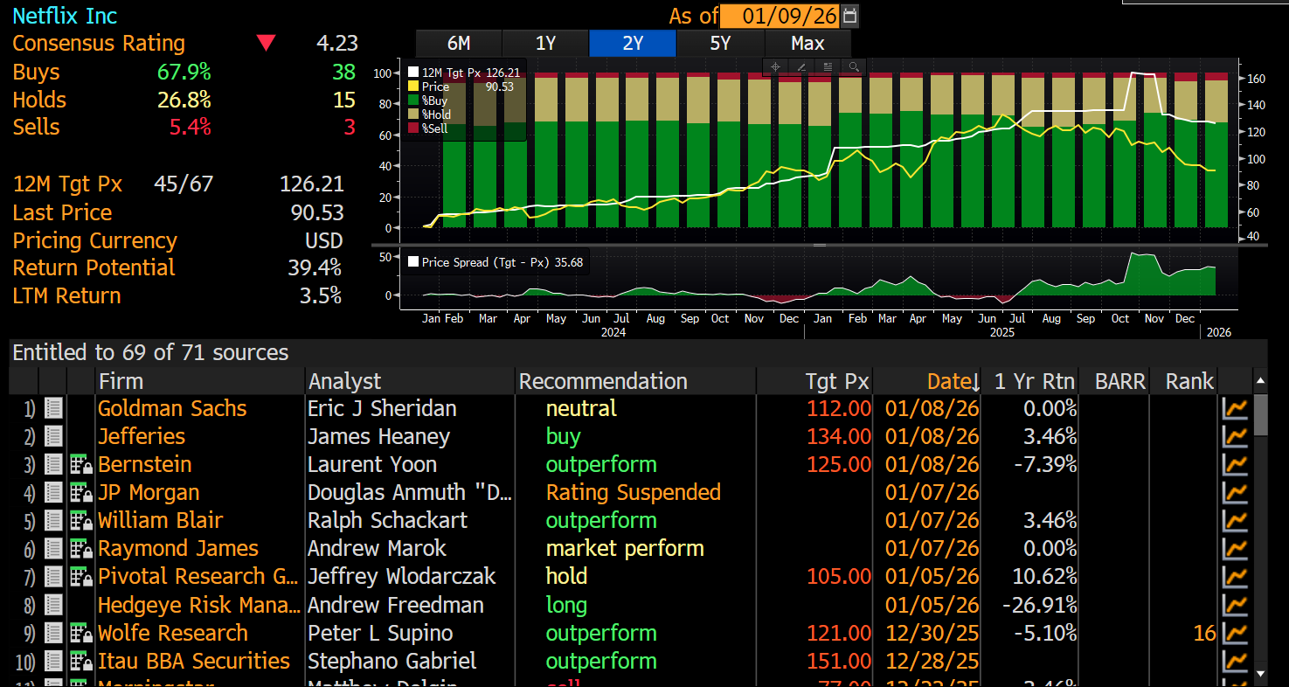The width and height of the screenshot is (1289, 687).
Task: Activate the crosshair tool on the chart
Action: [x=775, y=67]
